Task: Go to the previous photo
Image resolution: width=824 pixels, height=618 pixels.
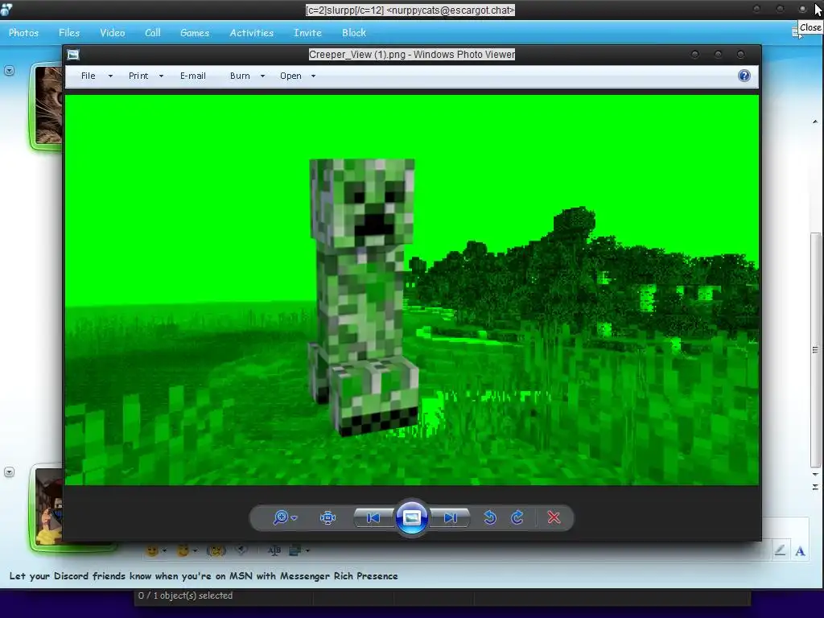Action: (x=373, y=518)
